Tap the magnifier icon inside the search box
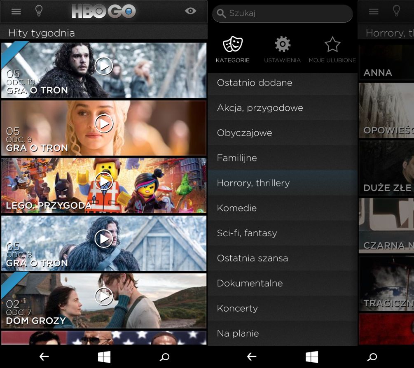The height and width of the screenshot is (368, 414). pyautogui.click(x=221, y=14)
